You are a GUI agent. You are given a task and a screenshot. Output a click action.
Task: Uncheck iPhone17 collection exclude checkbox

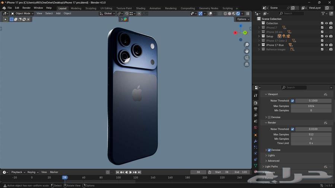pos(322,27)
